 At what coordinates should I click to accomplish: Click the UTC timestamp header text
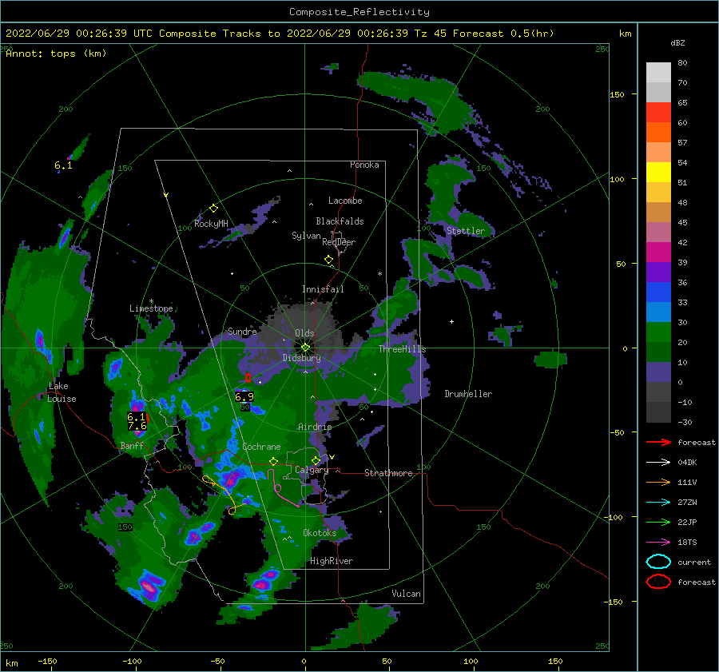pyautogui.click(x=280, y=34)
